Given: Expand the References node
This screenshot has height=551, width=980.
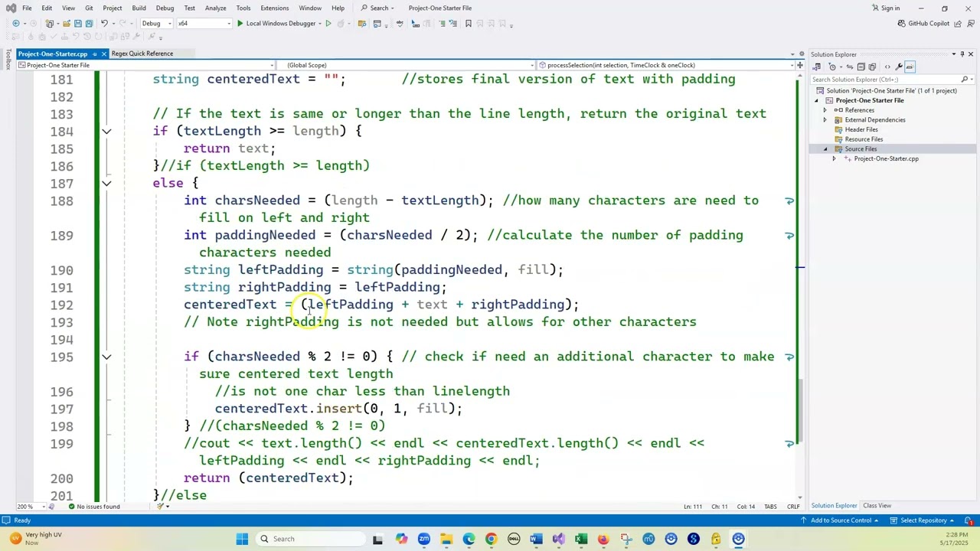Looking at the screenshot, I should (x=825, y=110).
